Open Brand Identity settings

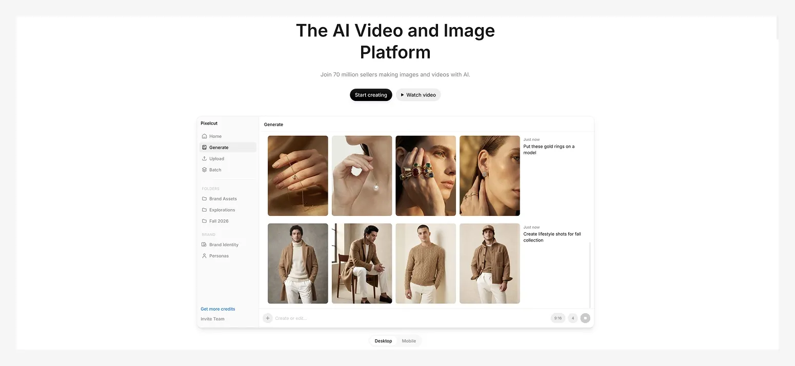tap(228, 245)
